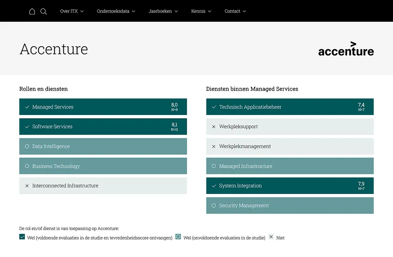Click the X legend box labeled Niet
The image size is (393, 257).
271,237
